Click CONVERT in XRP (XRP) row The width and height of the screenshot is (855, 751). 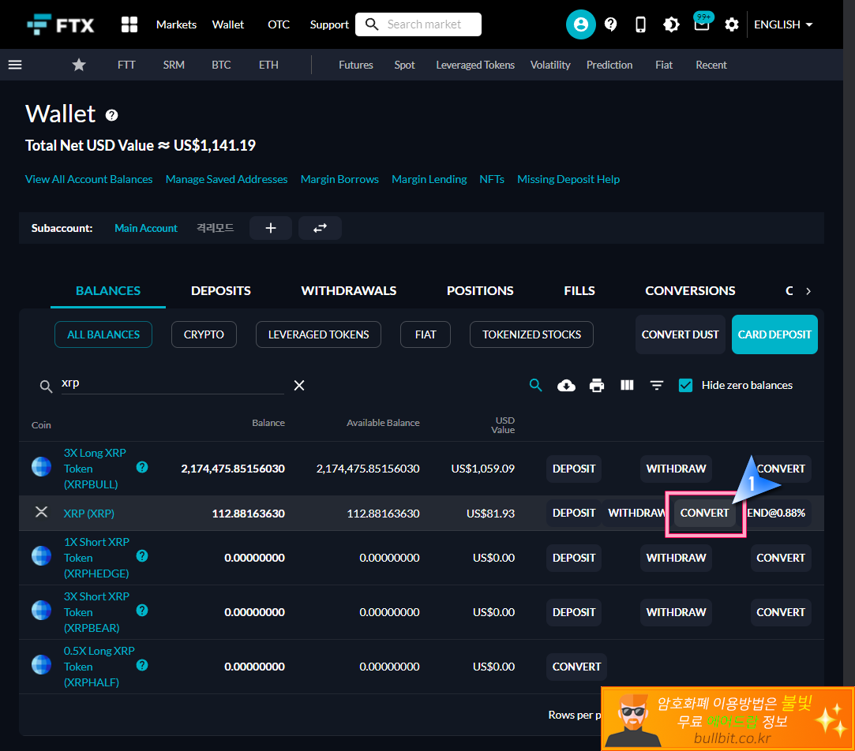click(704, 513)
